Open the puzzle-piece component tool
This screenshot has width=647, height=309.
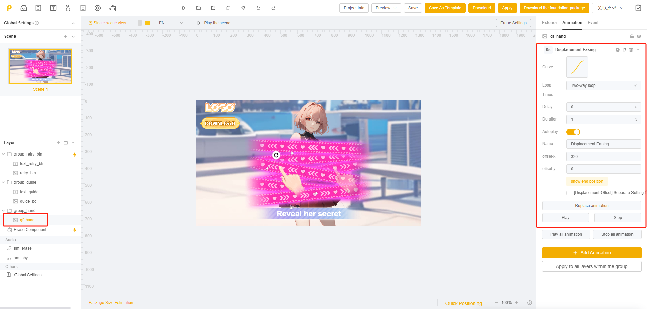coord(113,8)
